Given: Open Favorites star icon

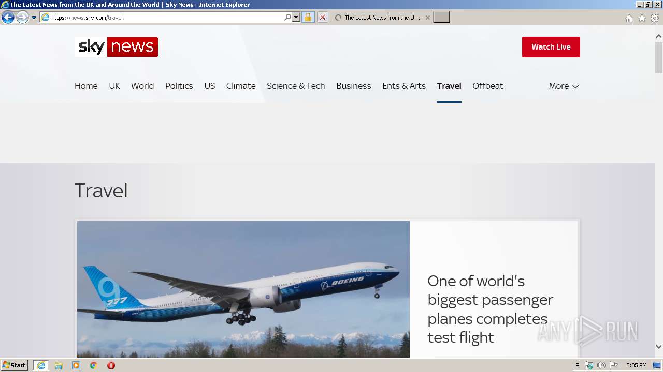Looking at the screenshot, I should click(642, 18).
